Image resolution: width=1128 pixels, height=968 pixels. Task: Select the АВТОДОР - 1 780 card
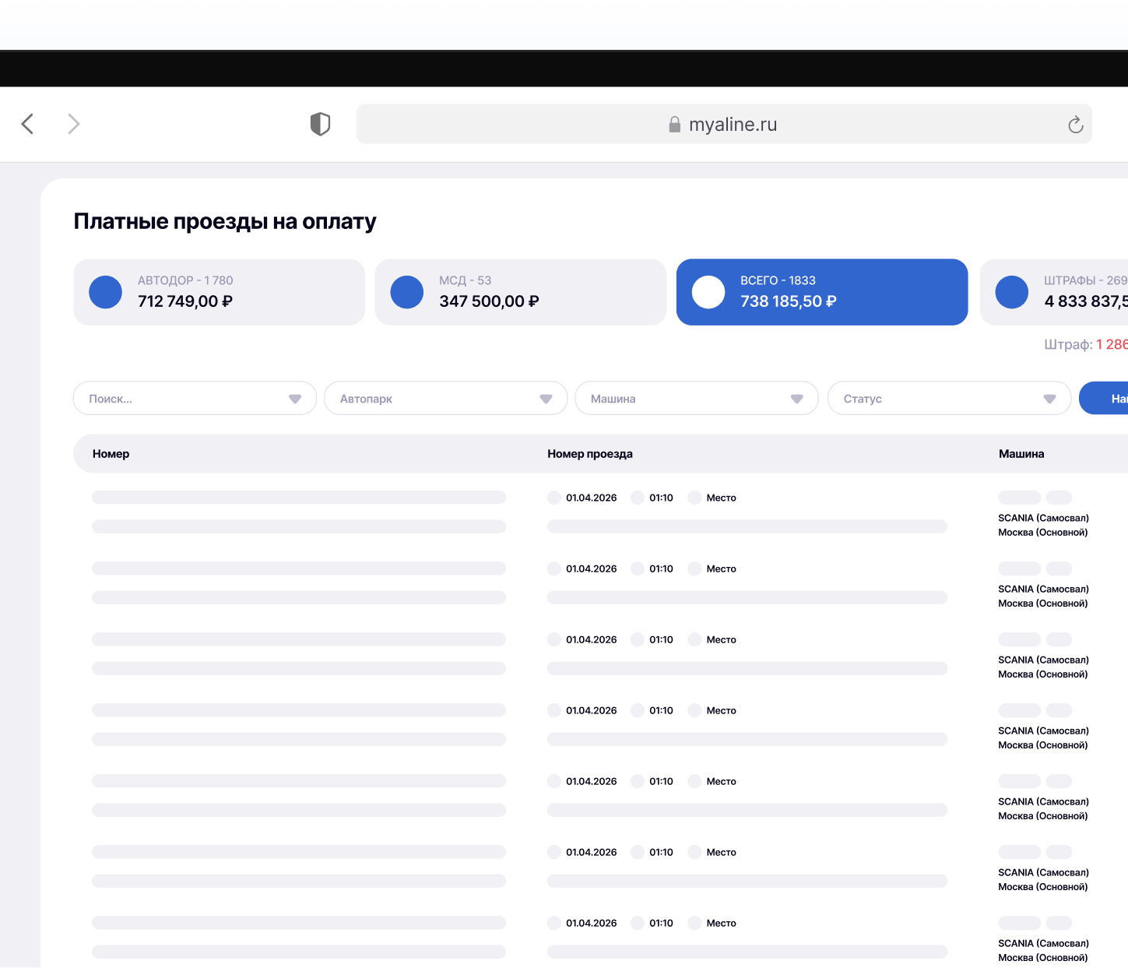(x=219, y=292)
